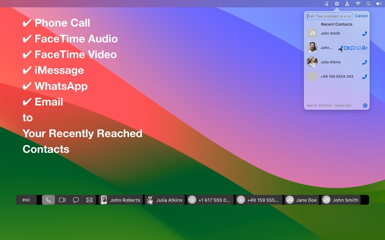Click the truncated John... name in popup
This screenshot has width=385, height=240.
[326, 48]
